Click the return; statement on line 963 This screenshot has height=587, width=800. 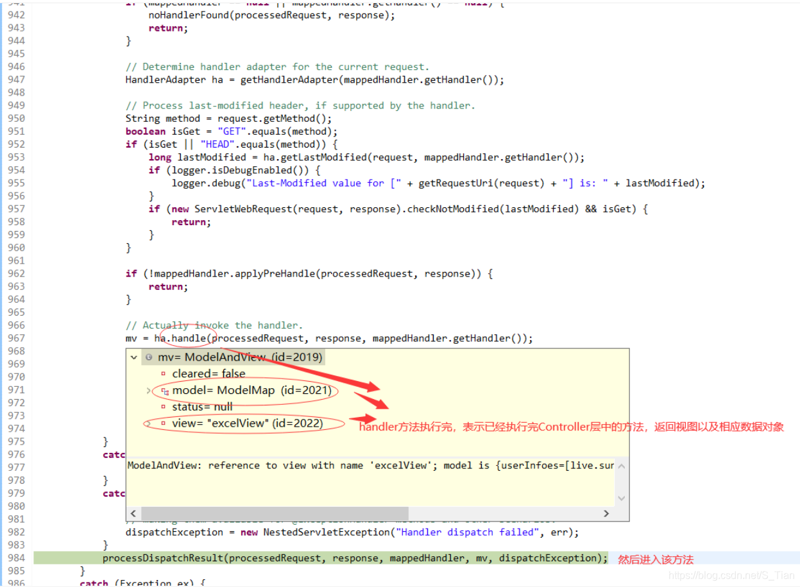(168, 287)
